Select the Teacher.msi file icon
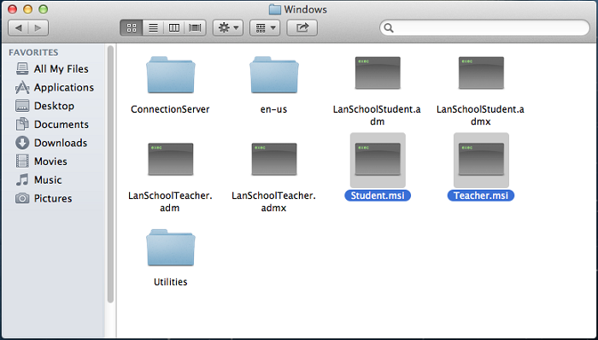 [481, 160]
